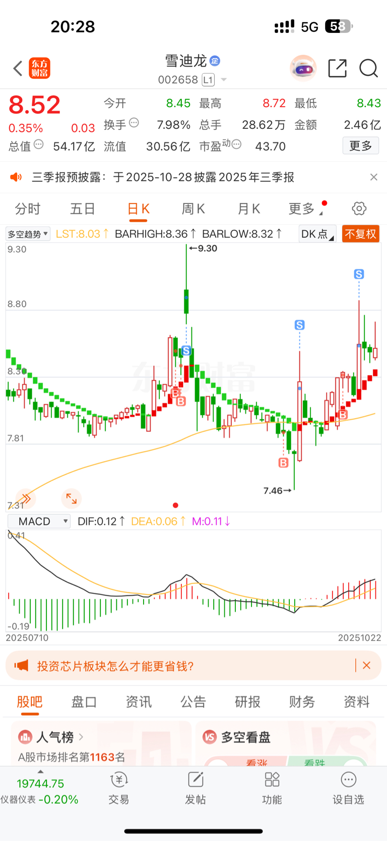This screenshot has height=841, width=387.
Task: Tap the double-arrow expand chart button
Action: point(25,499)
